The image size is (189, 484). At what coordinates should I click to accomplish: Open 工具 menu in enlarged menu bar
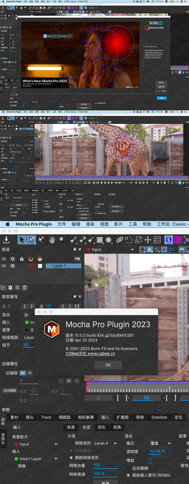click(x=133, y=224)
